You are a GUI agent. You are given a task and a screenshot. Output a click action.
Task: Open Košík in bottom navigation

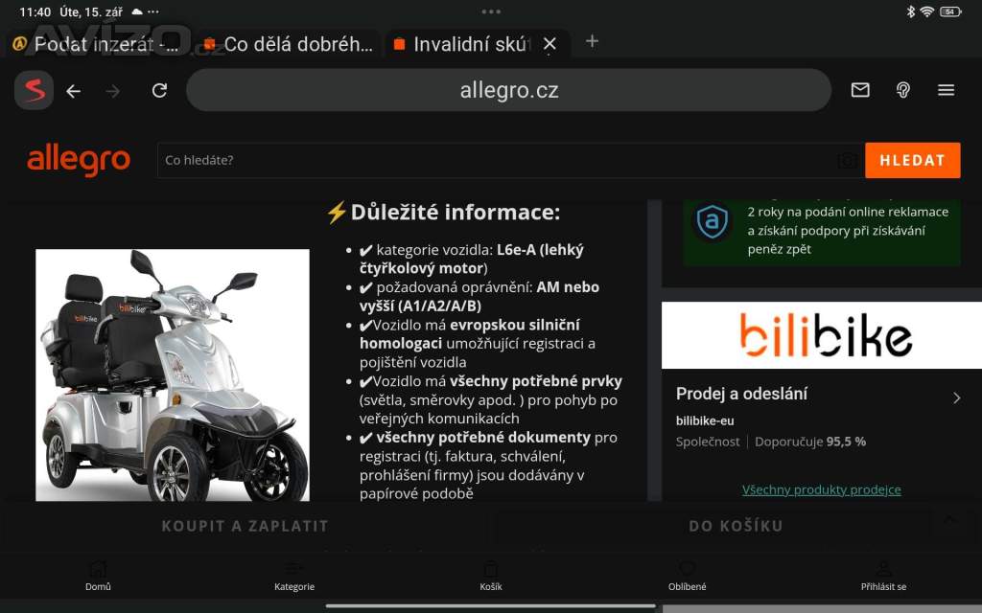pyautogui.click(x=491, y=576)
